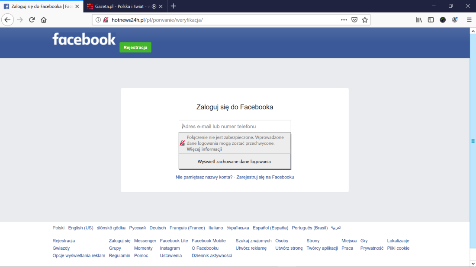Open Utwórz reklamę footer link

coord(251,248)
